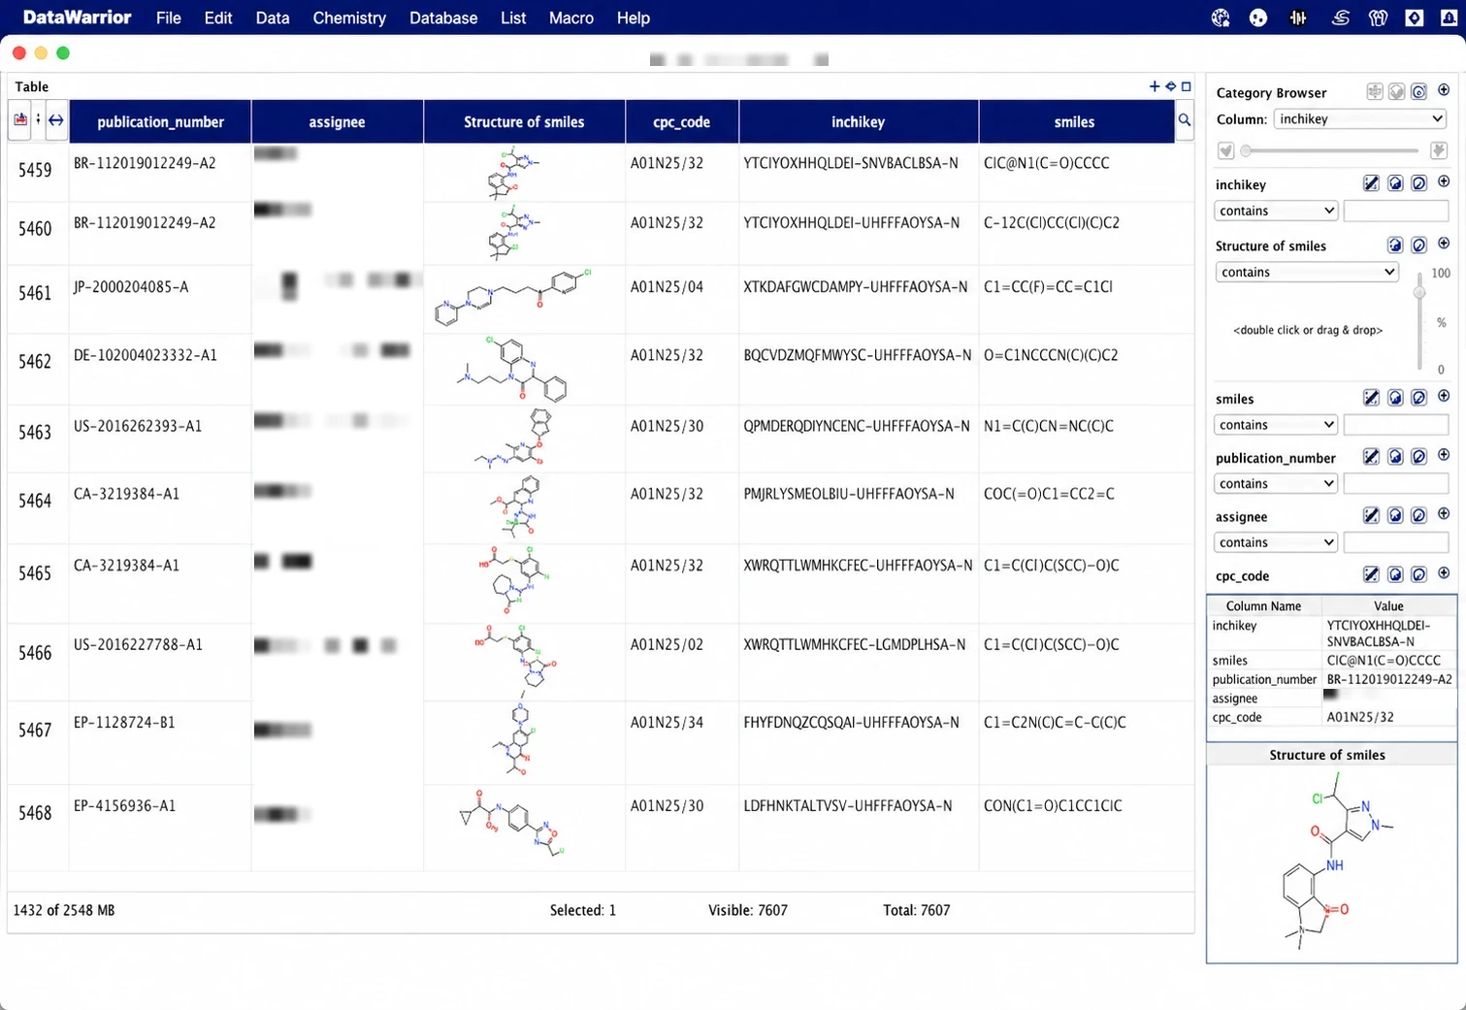Viewport: 1466px width, 1010px height.
Task: Click the inchikey filter text field
Action: click(x=1395, y=211)
